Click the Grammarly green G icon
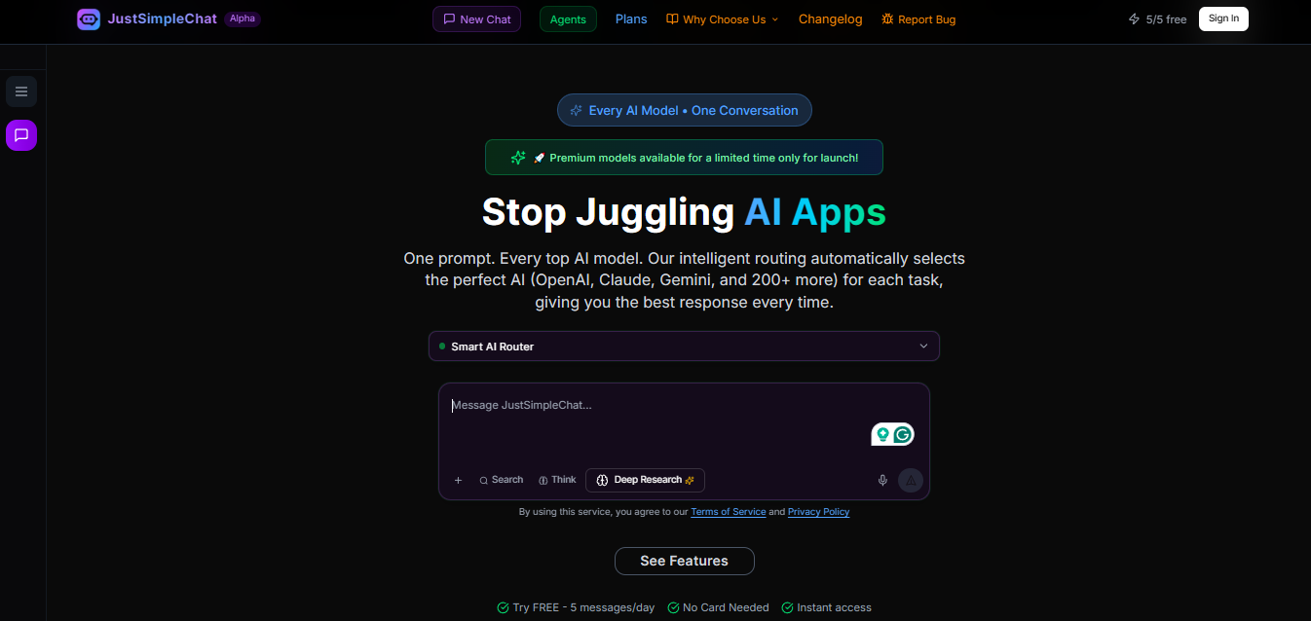 tap(903, 435)
